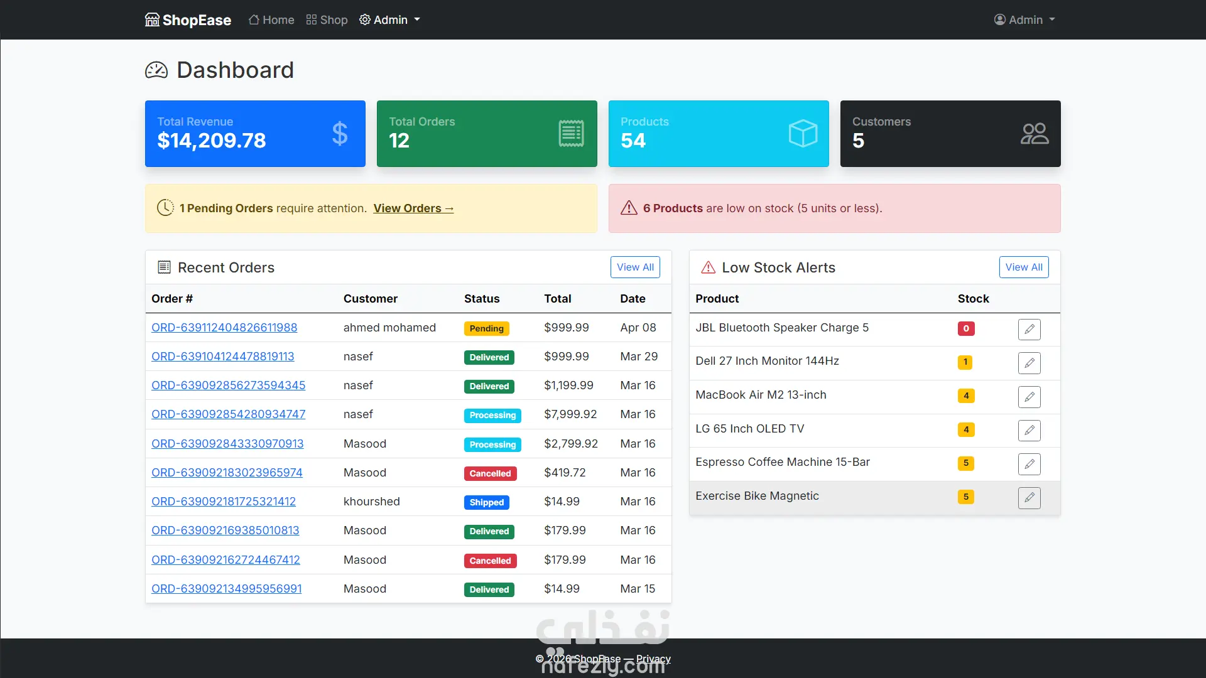The width and height of the screenshot is (1206, 678).
Task: Click the 6 Products low stock text
Action: (673, 208)
